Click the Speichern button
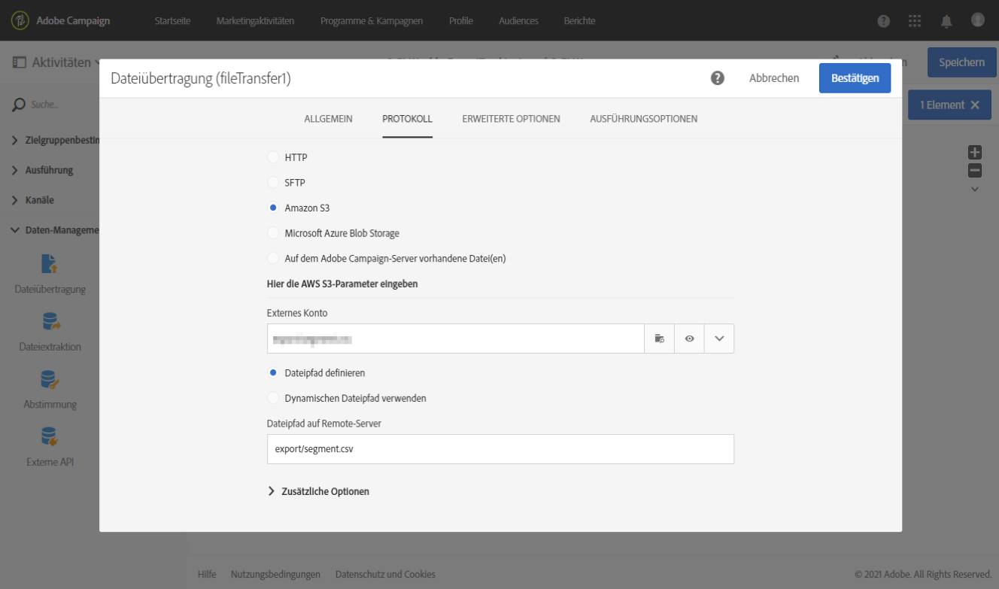The width and height of the screenshot is (999, 589). pyautogui.click(x=961, y=62)
